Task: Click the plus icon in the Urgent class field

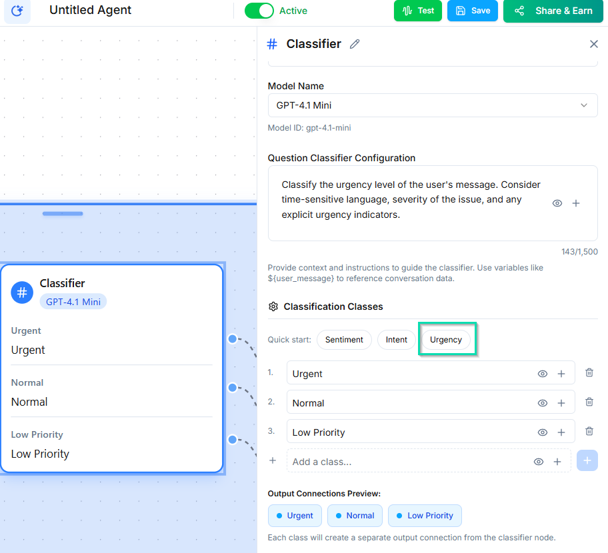Action: 561,374
